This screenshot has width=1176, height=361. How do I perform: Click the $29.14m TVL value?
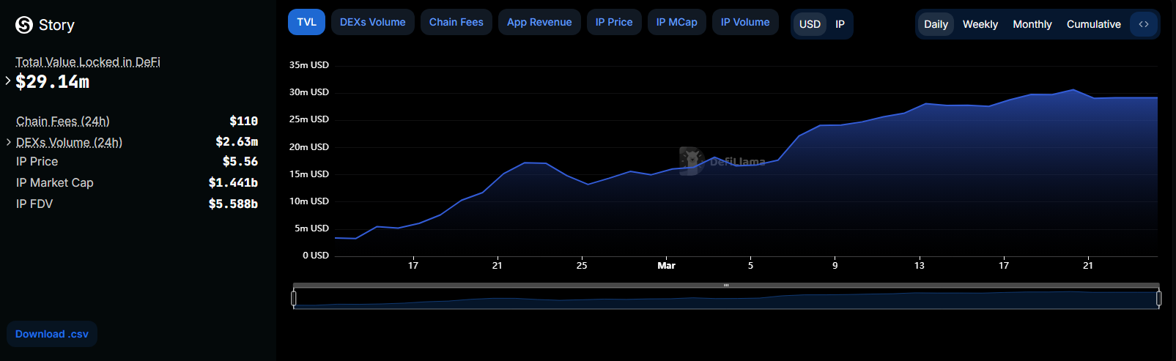tap(52, 82)
